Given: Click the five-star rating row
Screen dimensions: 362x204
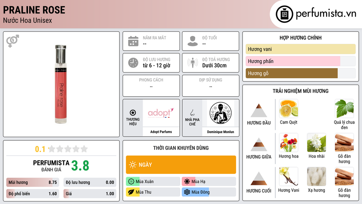Looking at the screenshot, I should tap(68, 149).
